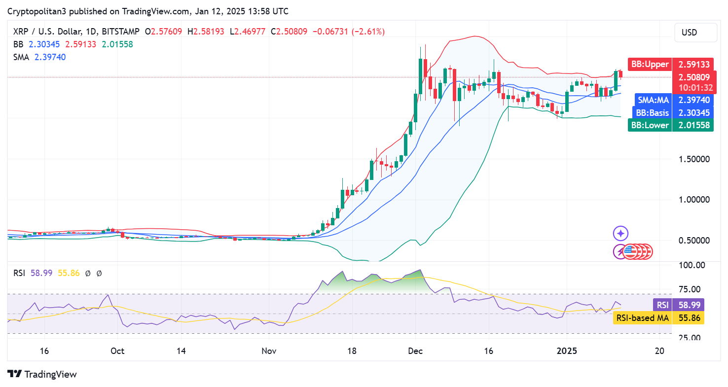Click the Dec marker on the time axis

coord(415,351)
